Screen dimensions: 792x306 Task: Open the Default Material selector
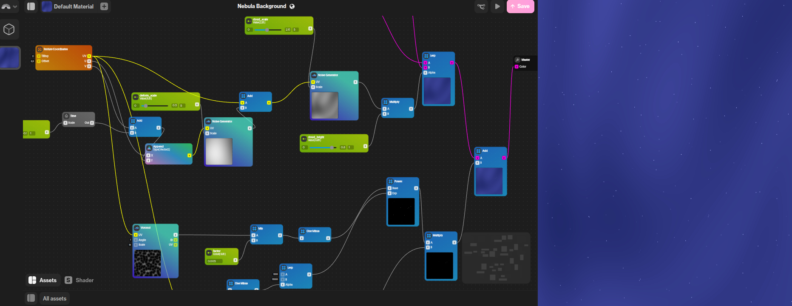tap(68, 6)
